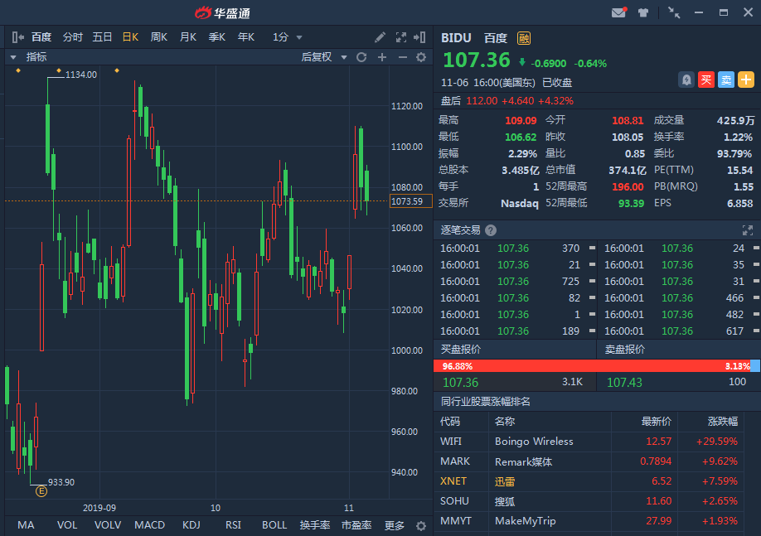Image resolution: width=761 pixels, height=536 pixels.
Task: Click ask price 107.43 quote
Action: [x=624, y=383]
